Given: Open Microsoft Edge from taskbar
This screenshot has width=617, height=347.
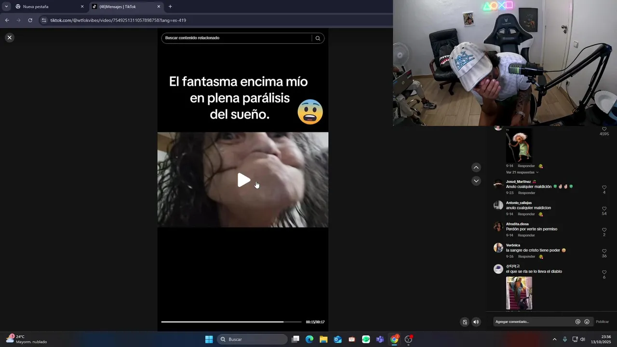Looking at the screenshot, I should [x=309, y=339].
